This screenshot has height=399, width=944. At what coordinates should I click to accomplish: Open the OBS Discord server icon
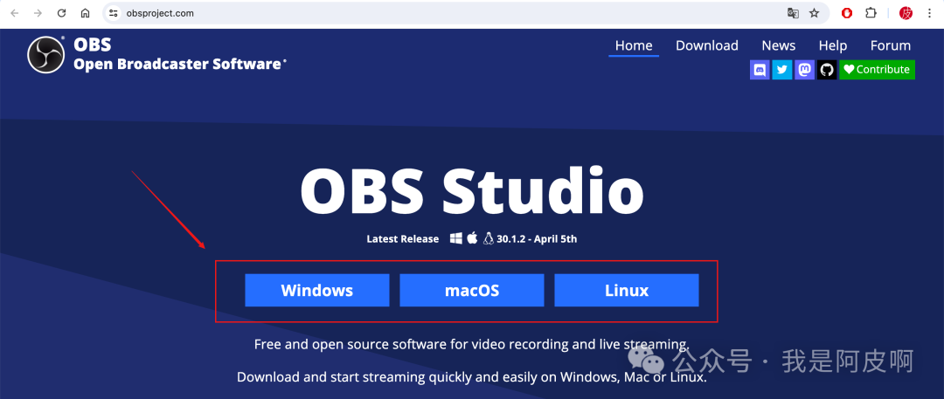pyautogui.click(x=760, y=70)
